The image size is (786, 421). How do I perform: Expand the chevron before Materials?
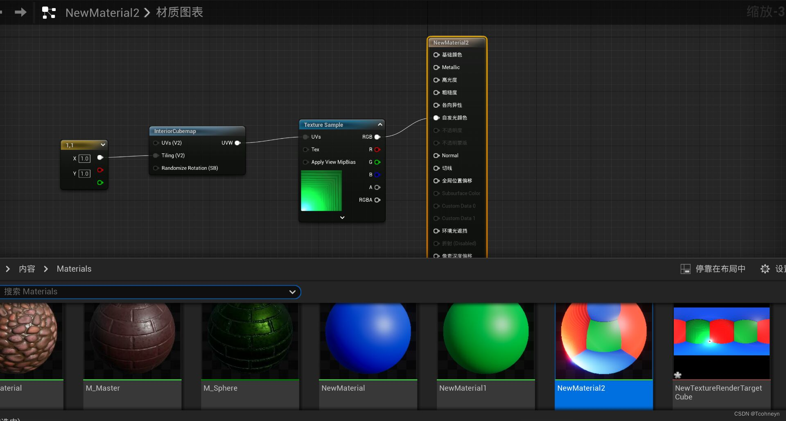(46, 269)
